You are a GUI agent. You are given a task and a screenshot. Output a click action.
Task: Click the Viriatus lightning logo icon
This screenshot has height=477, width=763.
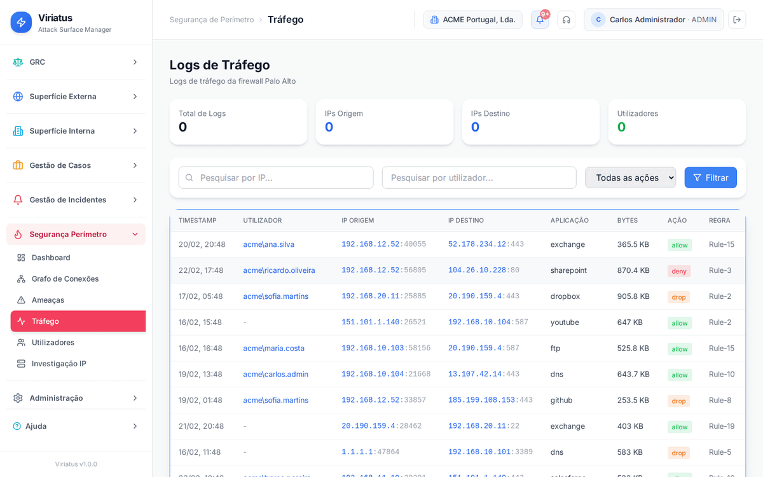[x=21, y=22]
